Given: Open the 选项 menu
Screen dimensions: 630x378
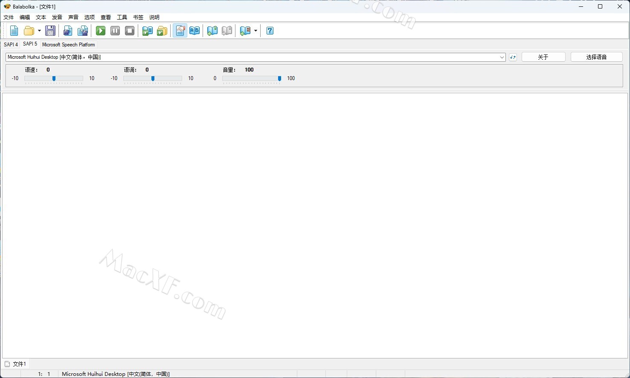Looking at the screenshot, I should (90, 17).
